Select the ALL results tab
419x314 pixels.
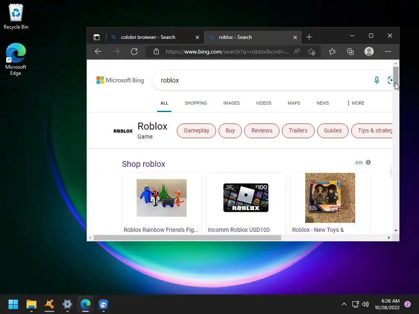click(164, 103)
